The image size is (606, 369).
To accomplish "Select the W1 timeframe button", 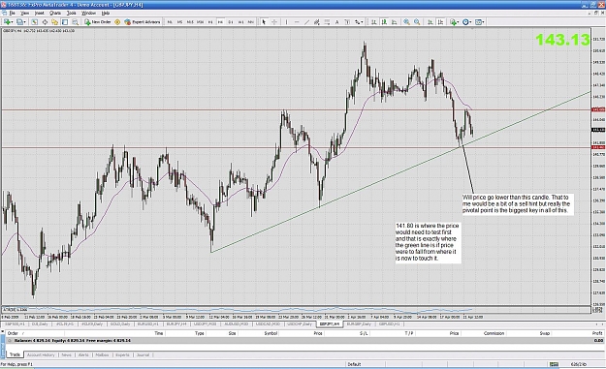I will click(x=240, y=22).
